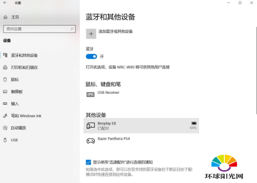Open 主页 home page

point(15,17)
